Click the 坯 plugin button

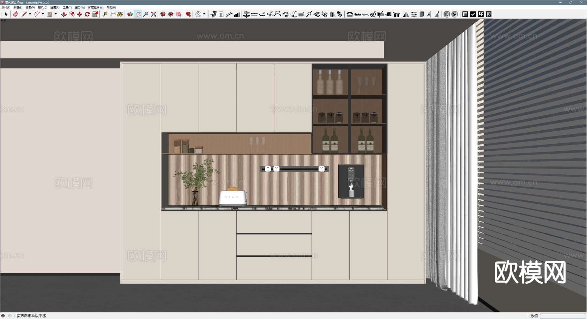click(481, 14)
